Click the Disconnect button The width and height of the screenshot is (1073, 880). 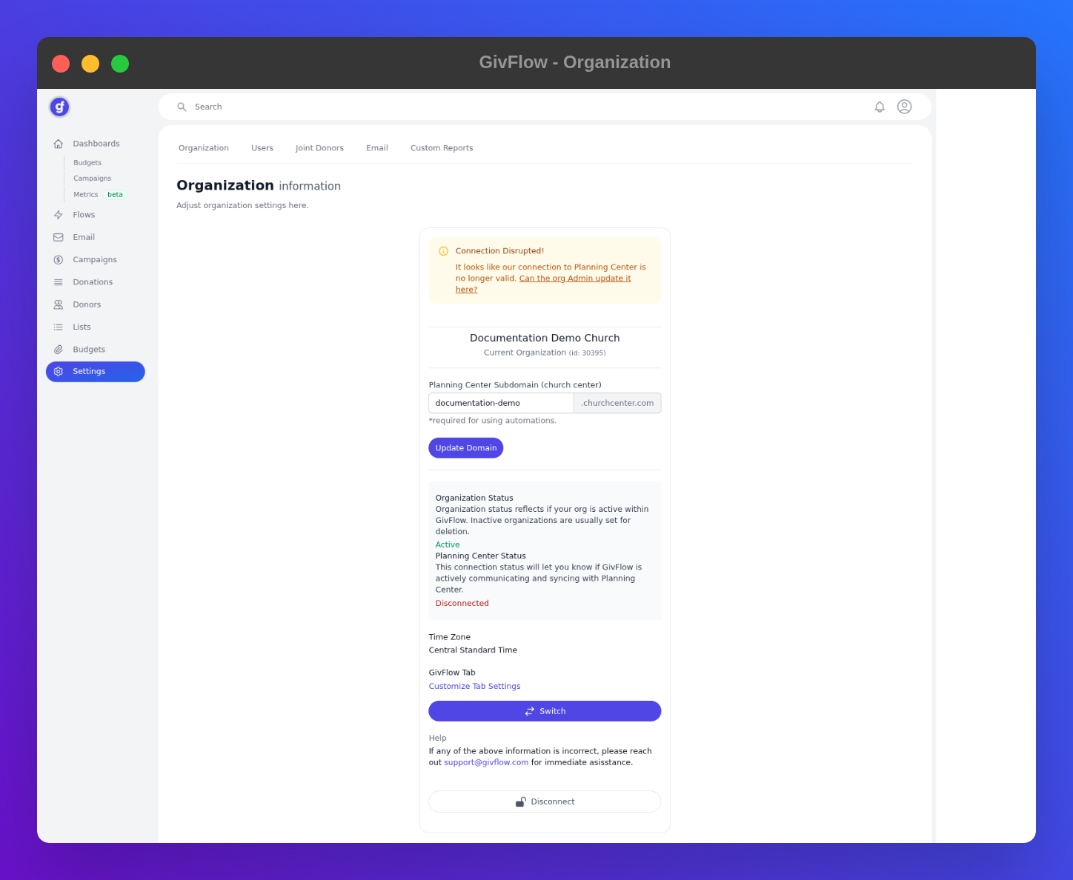click(x=545, y=801)
